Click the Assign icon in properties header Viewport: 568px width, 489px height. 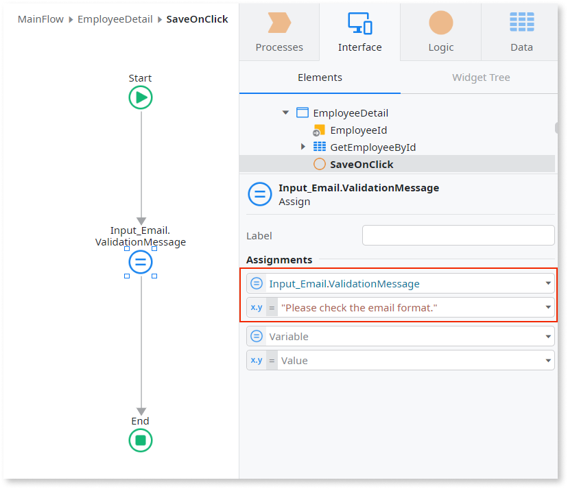click(x=259, y=194)
